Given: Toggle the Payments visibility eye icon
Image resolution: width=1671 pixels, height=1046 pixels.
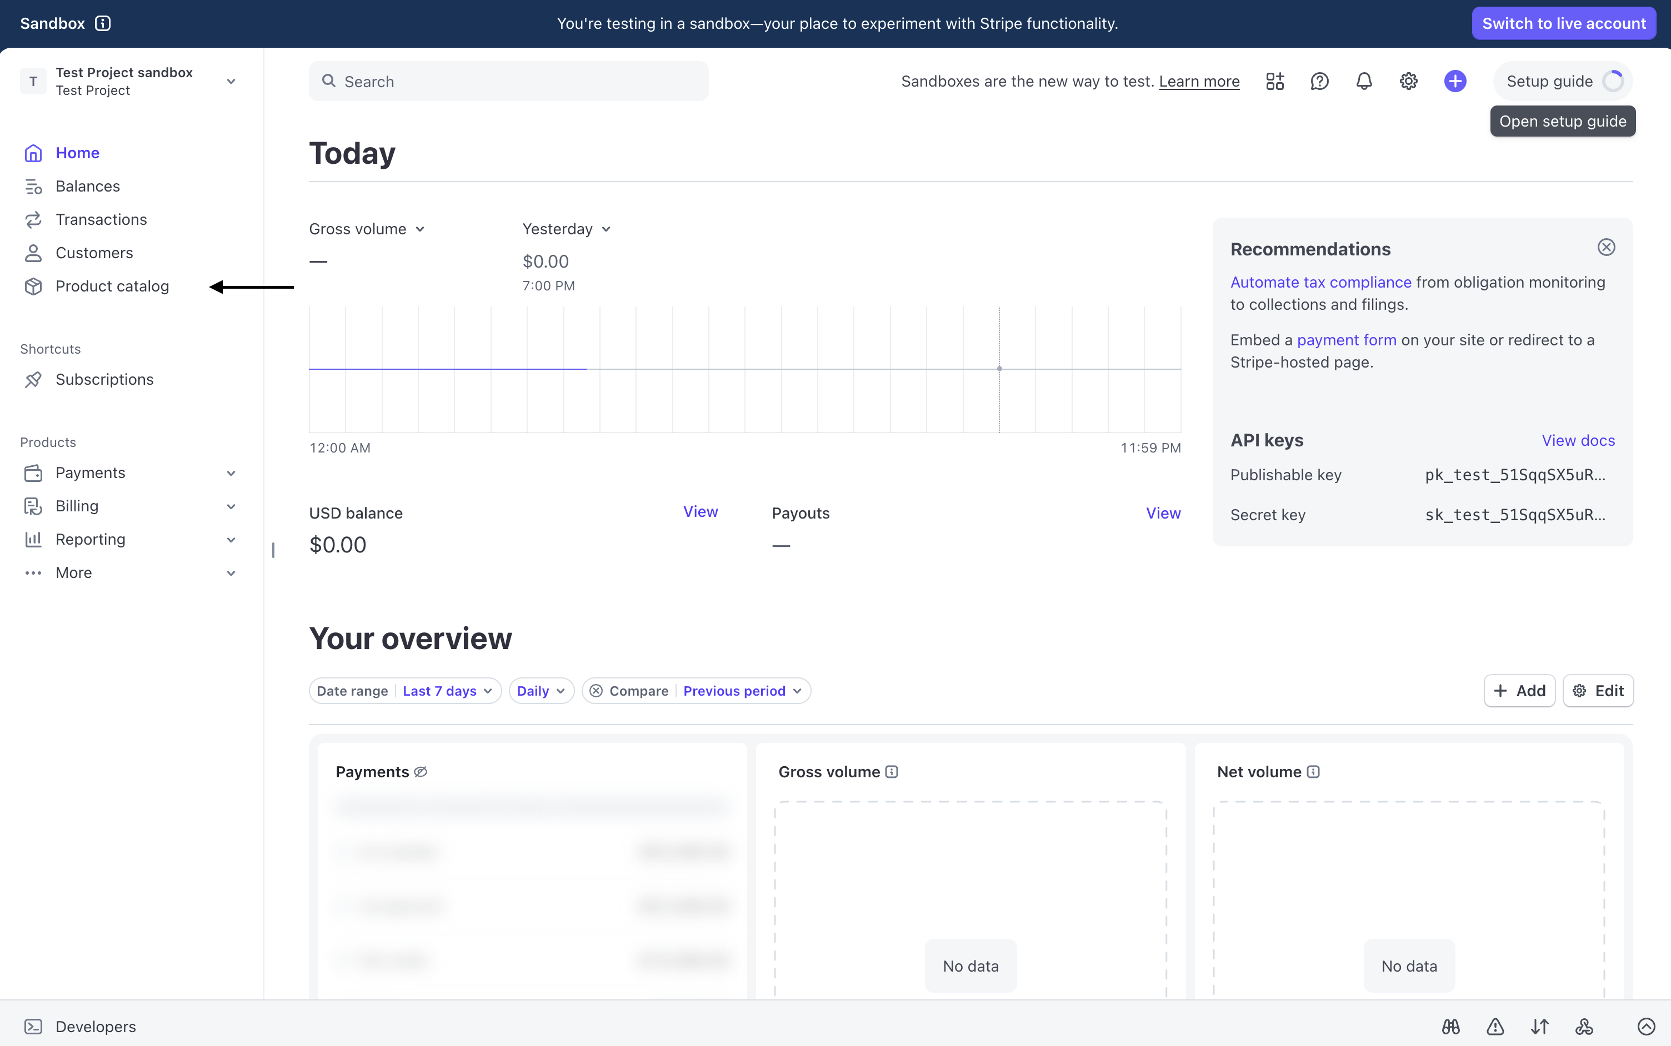Looking at the screenshot, I should pos(420,771).
